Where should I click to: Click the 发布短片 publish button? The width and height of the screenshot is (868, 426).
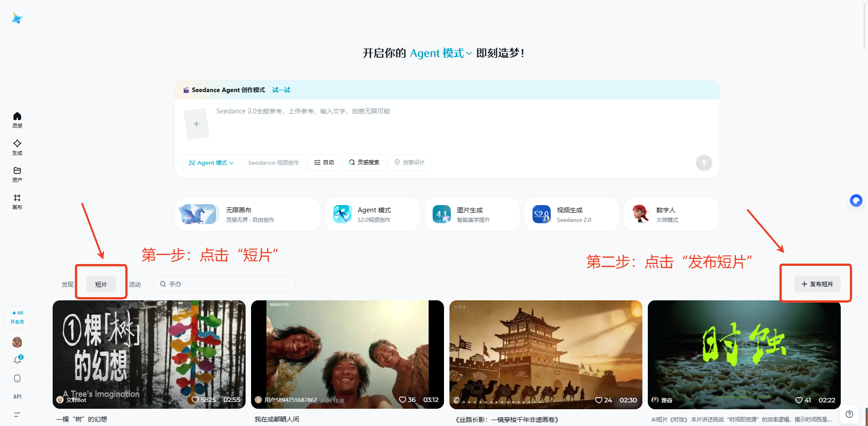816,284
